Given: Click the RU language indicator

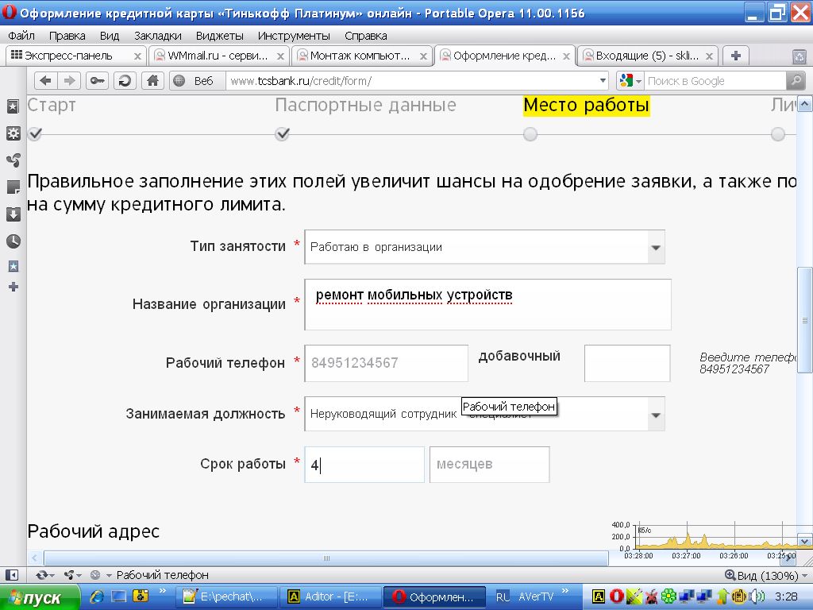Looking at the screenshot, I should coord(503,597).
